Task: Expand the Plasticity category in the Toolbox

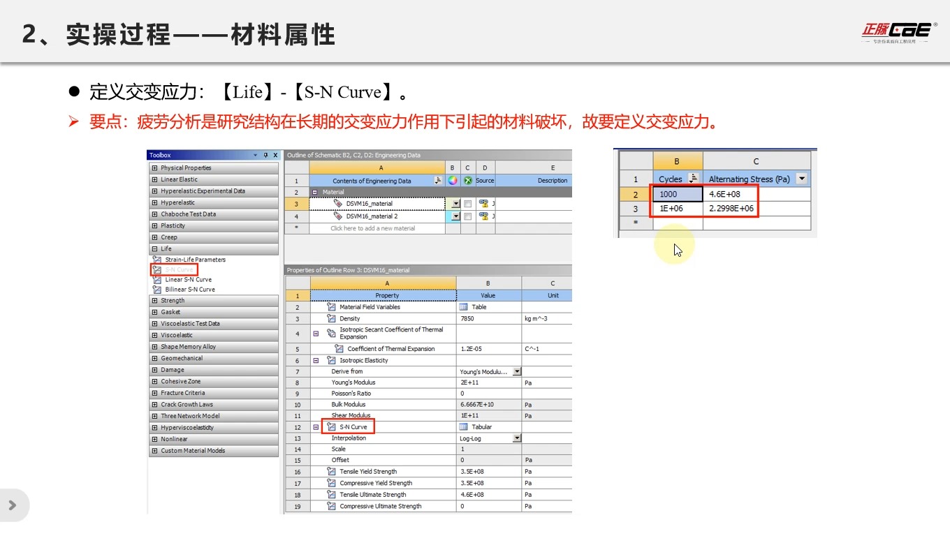Action: pyautogui.click(x=154, y=225)
